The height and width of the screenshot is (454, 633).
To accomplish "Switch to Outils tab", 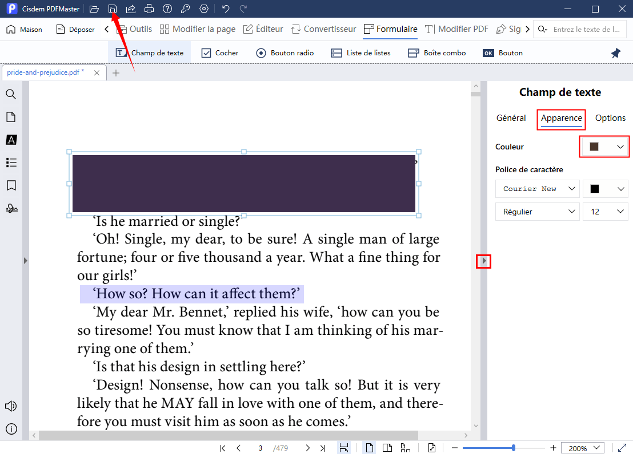I will (x=134, y=29).
